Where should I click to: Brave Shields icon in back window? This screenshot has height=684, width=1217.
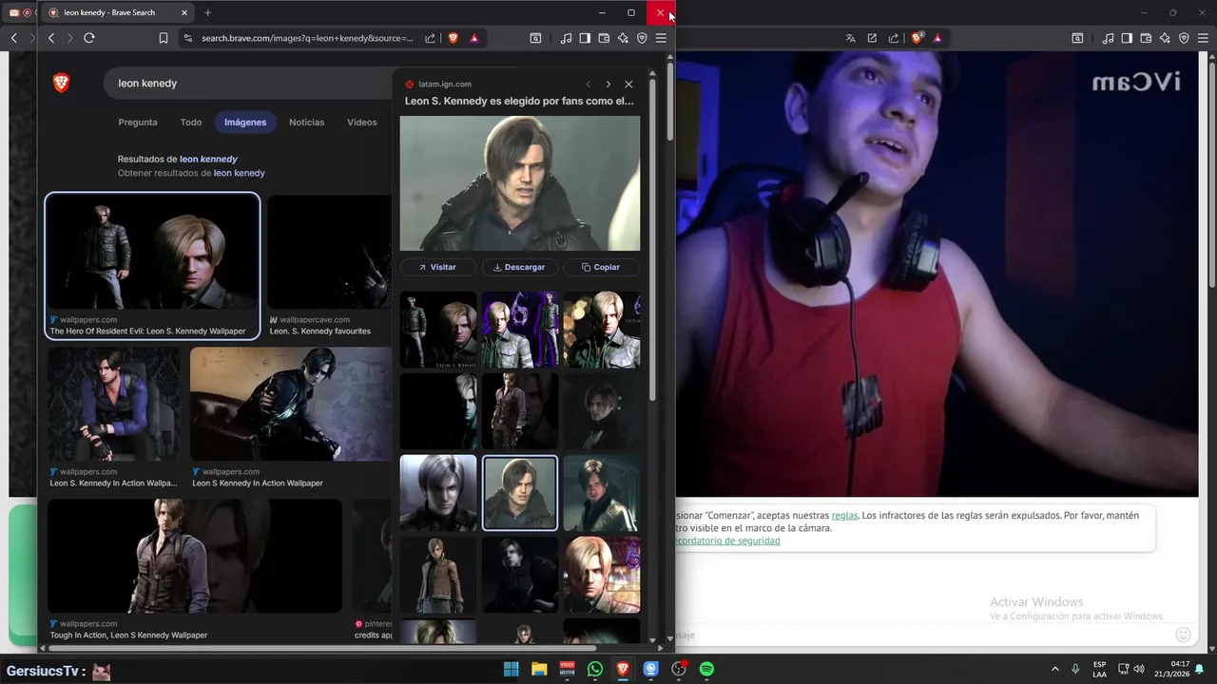917,38
